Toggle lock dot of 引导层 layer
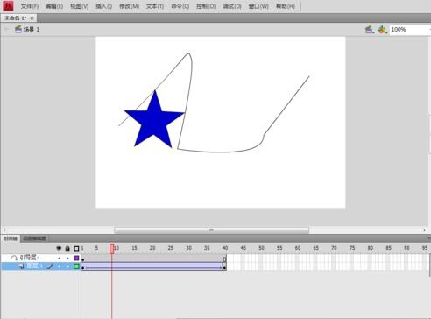This screenshot has width=431, height=319. [x=67, y=259]
